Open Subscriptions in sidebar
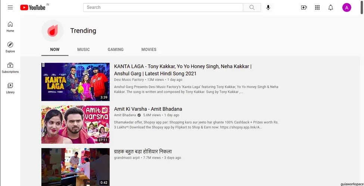Viewport: 364px width, 186px height. (x=10, y=68)
